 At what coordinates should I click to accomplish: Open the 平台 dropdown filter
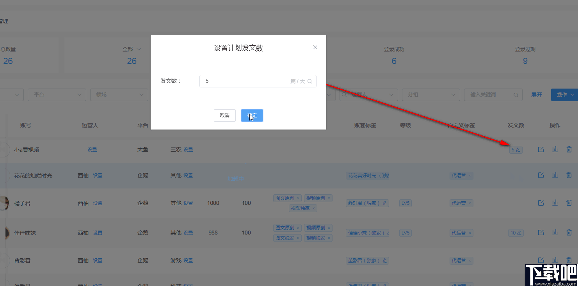57,94
